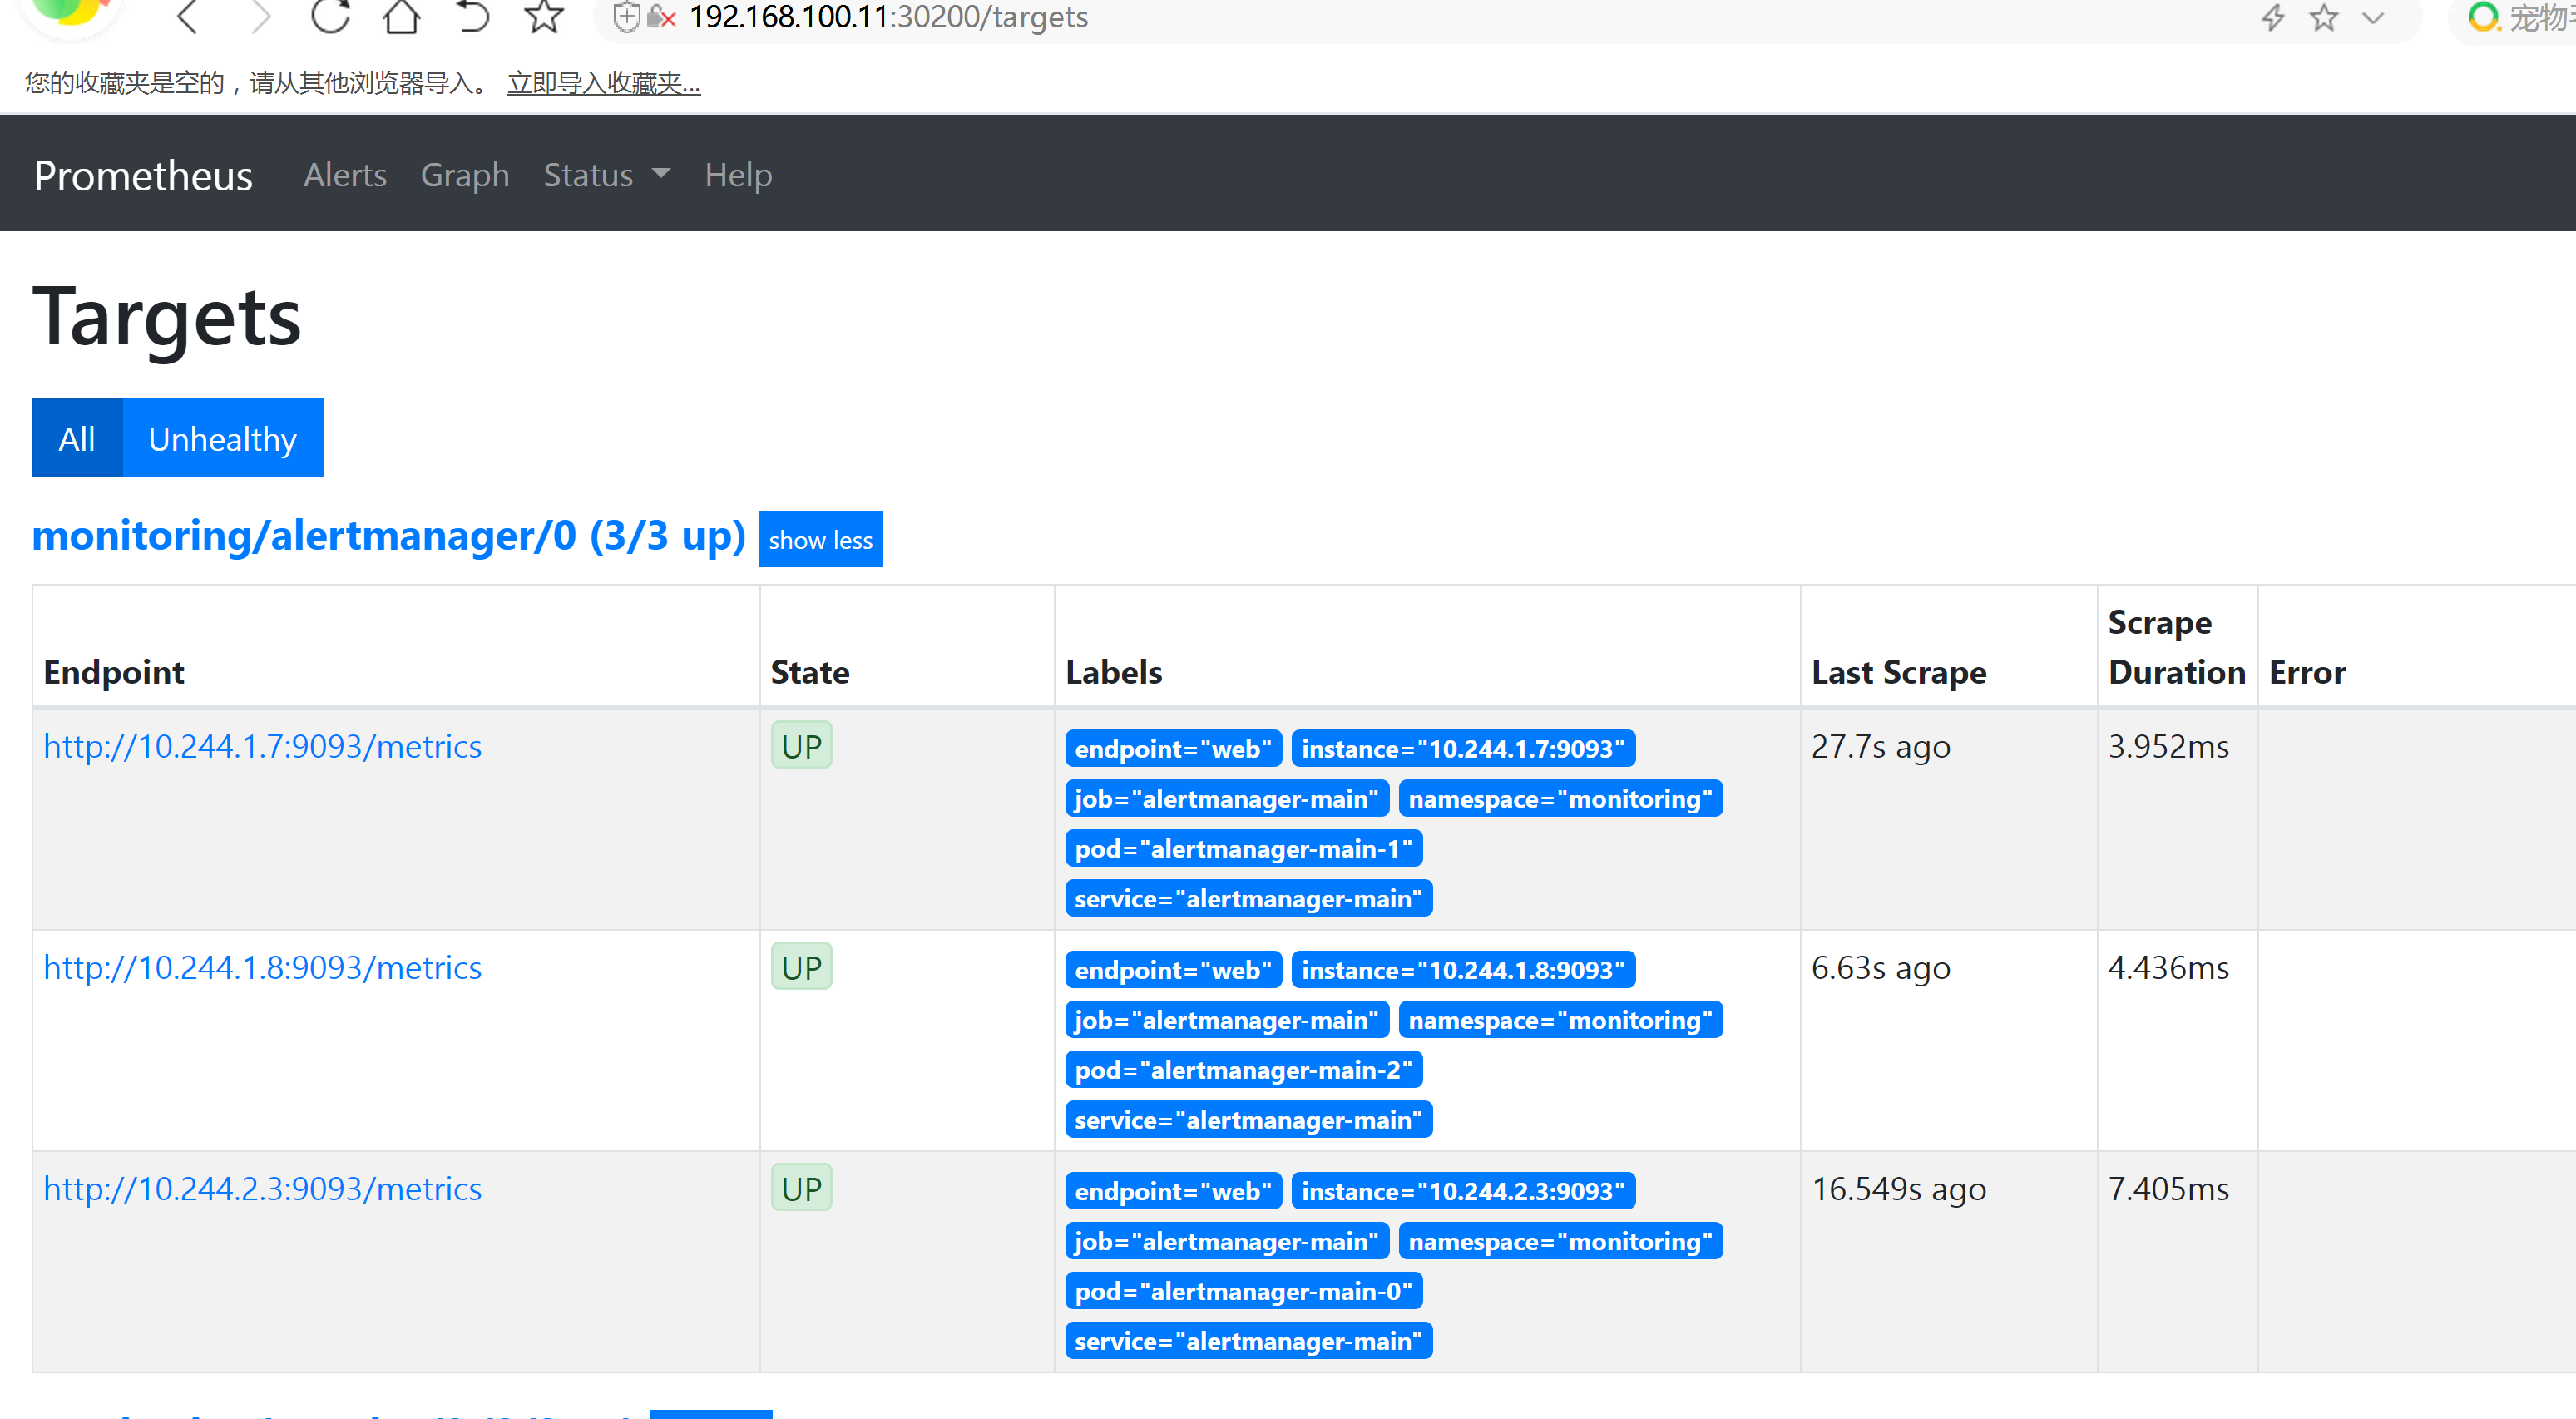2576x1419 pixels.
Task: Toggle to Unhealthy targets view
Action: point(224,437)
